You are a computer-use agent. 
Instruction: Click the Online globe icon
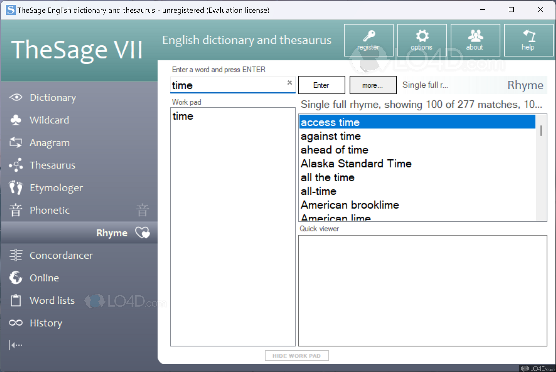click(x=16, y=278)
